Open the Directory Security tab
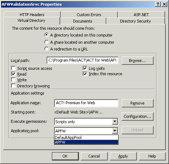 pyautogui.click(x=135, y=21)
